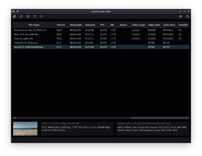The width and height of the screenshot is (202, 156).
Task: Start encoding with the play icon
Action: point(42,16)
